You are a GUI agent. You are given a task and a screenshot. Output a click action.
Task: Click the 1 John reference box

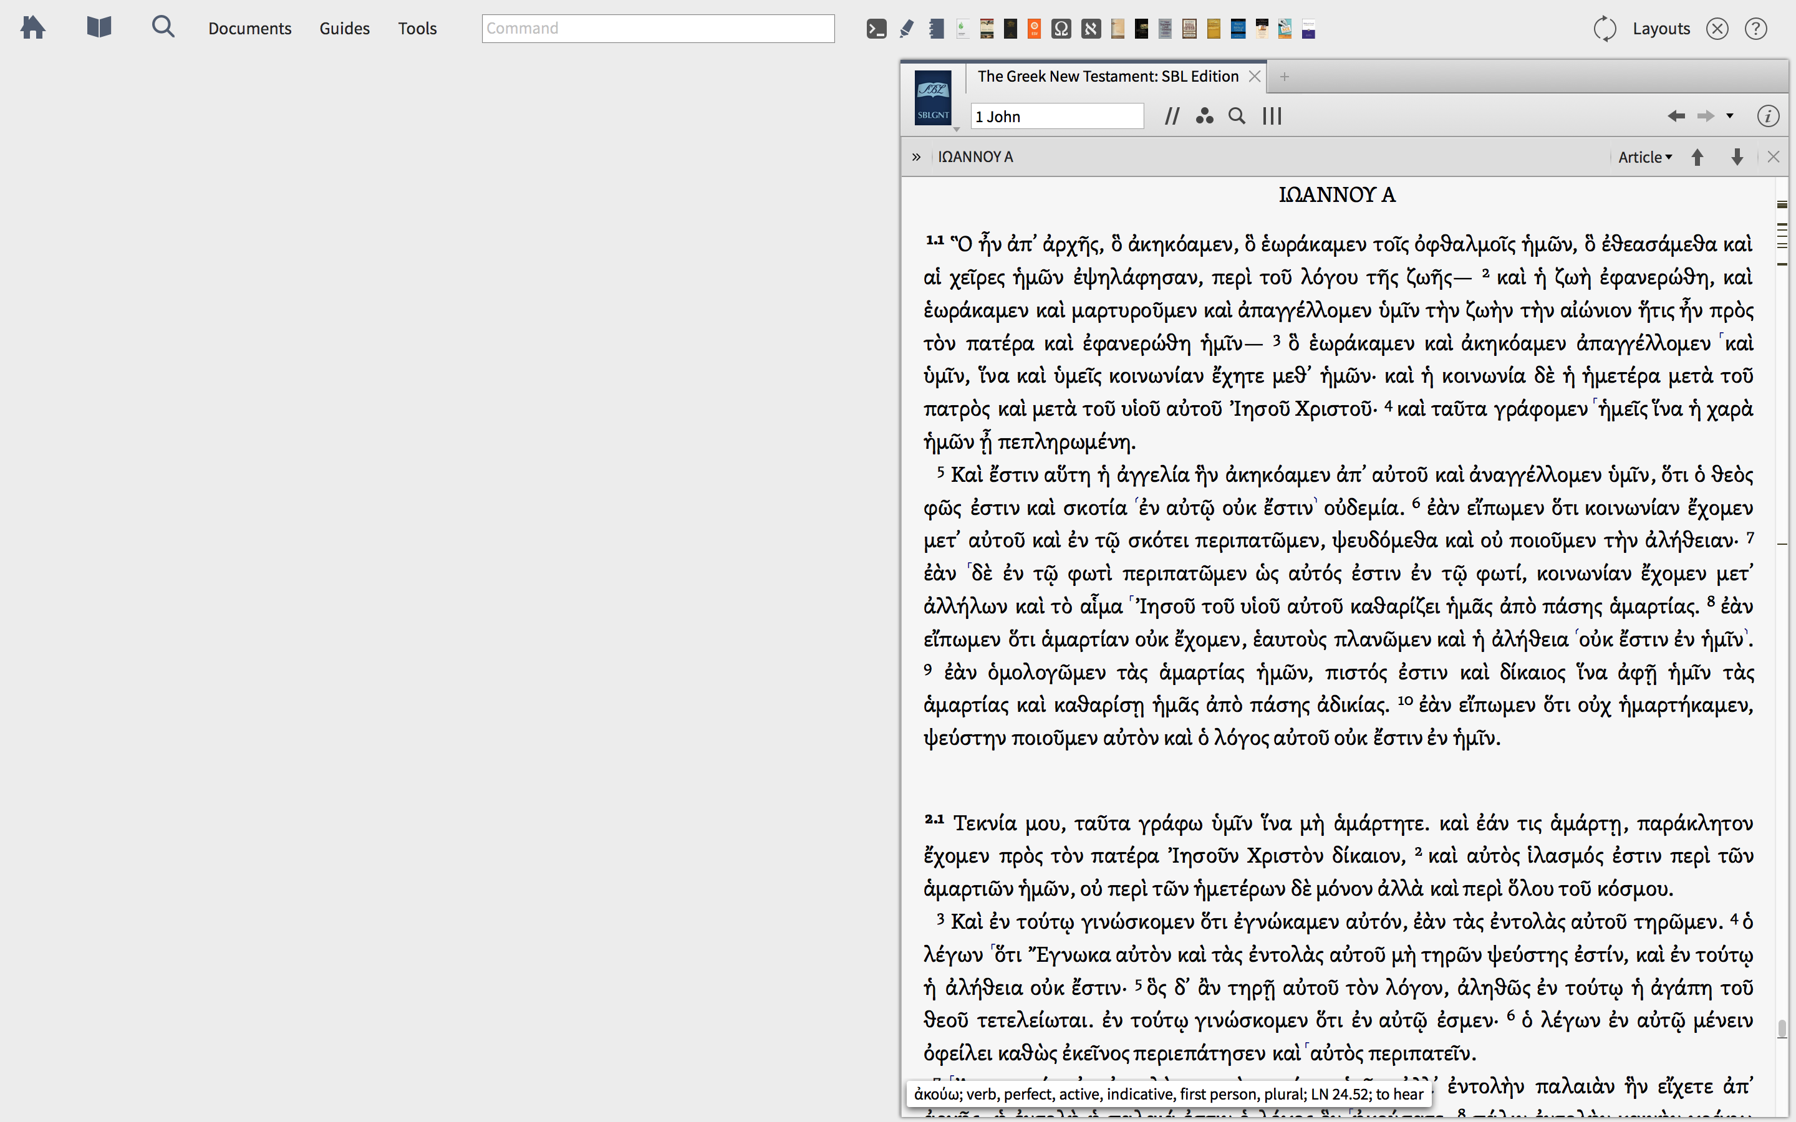(x=1056, y=117)
